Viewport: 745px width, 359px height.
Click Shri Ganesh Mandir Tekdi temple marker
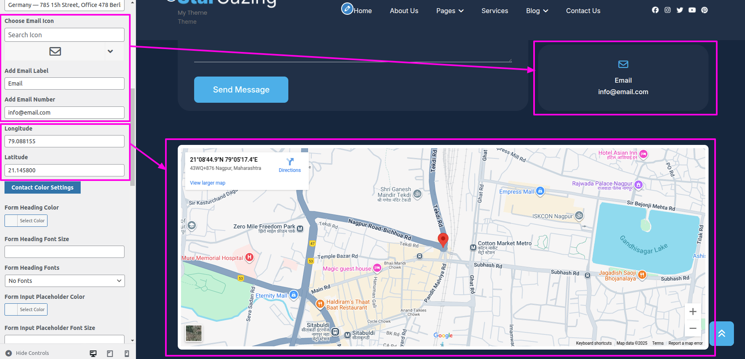417,194
